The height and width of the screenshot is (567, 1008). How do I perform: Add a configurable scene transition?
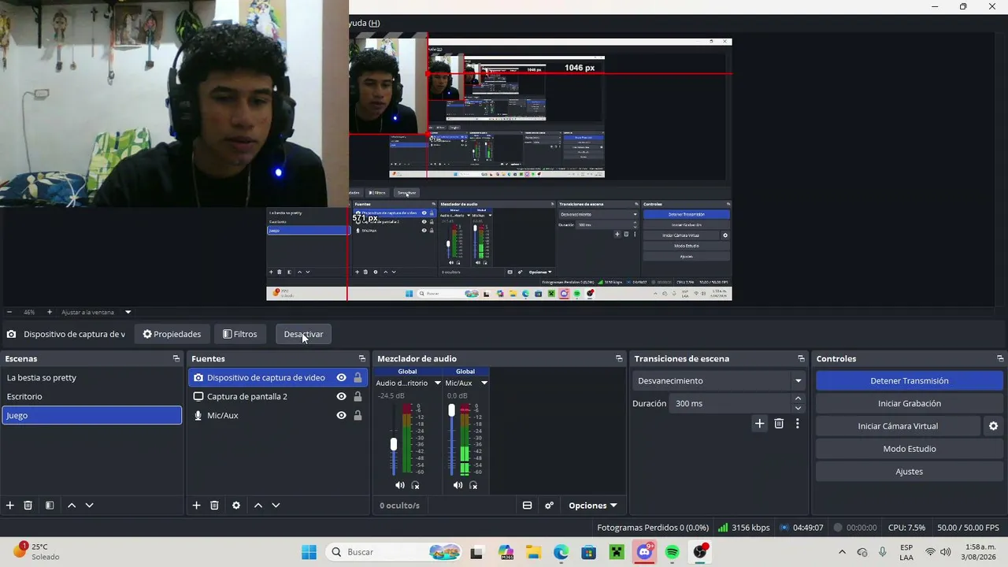759,424
